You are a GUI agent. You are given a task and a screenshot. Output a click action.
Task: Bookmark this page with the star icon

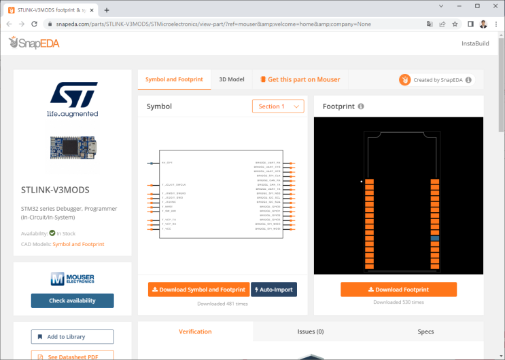(x=455, y=24)
